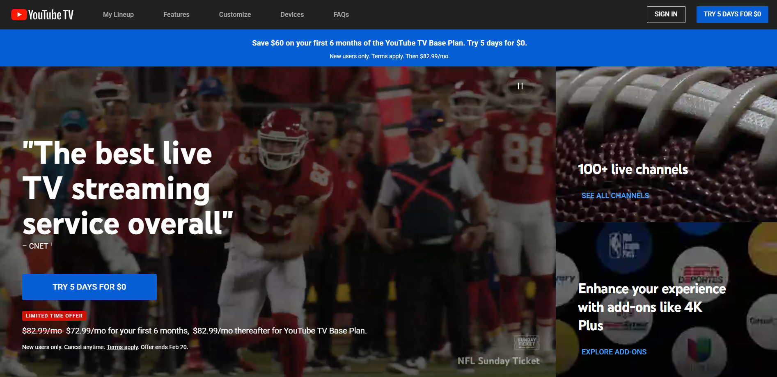Click the NFL Sunday Ticket caption
777x377 pixels.
499,361
